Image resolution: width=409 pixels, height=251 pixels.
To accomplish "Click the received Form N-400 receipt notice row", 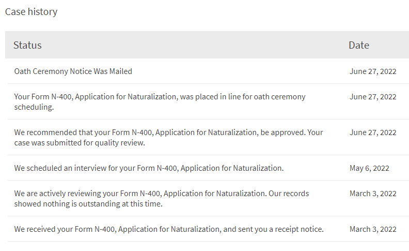I will [208, 229].
